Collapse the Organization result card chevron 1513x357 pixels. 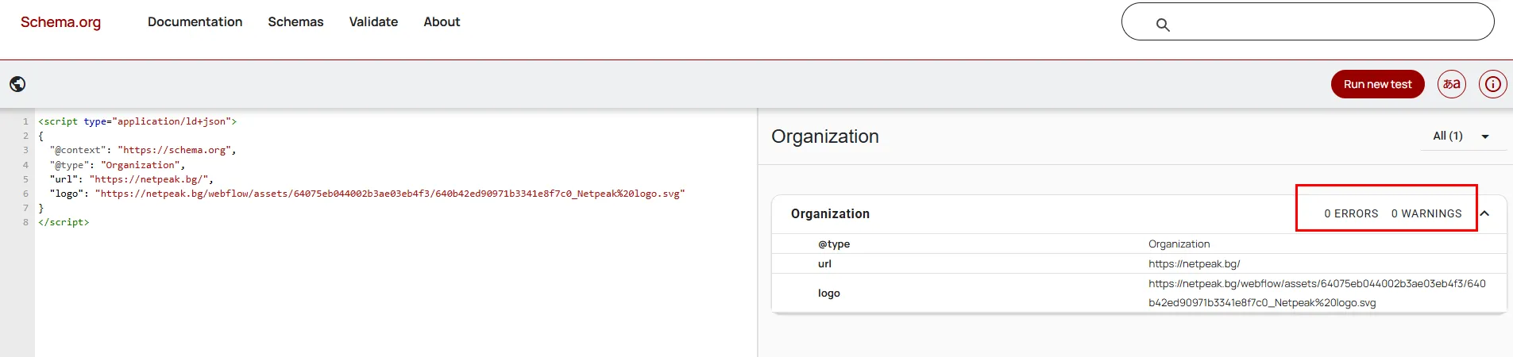coord(1484,213)
